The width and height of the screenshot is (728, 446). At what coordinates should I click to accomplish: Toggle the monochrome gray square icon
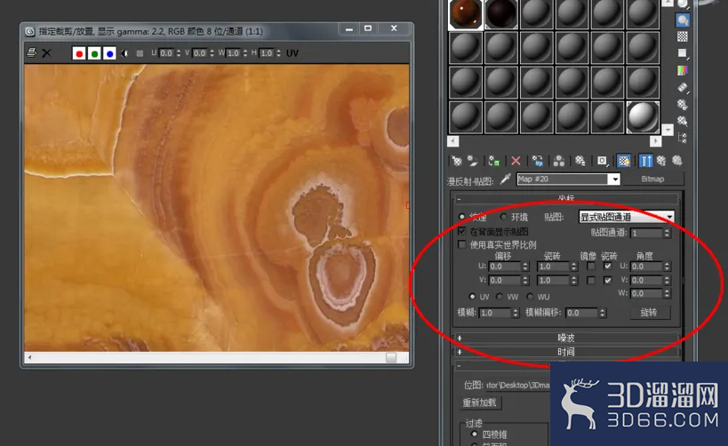tap(140, 53)
